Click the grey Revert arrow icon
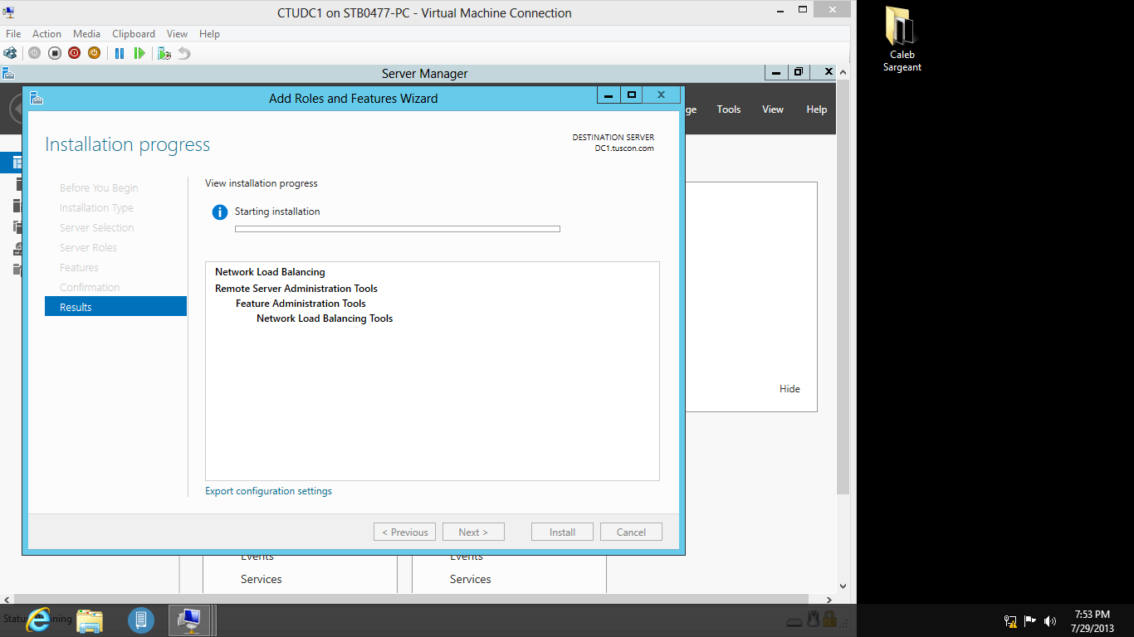1134x637 pixels. point(184,53)
